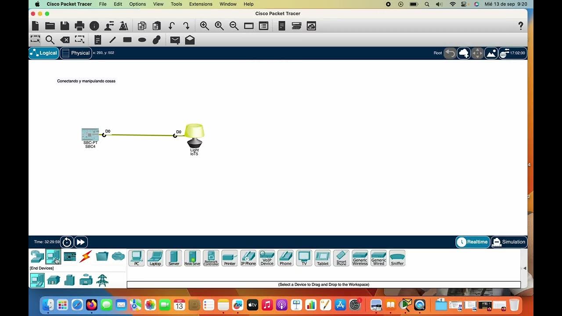562x316 pixels.
Task: Select the Draw Line tool
Action: 112,40
